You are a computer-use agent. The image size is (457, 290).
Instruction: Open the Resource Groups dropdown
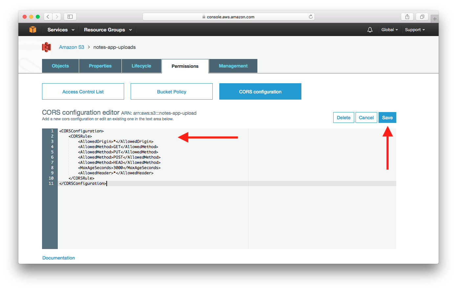pyautogui.click(x=108, y=30)
